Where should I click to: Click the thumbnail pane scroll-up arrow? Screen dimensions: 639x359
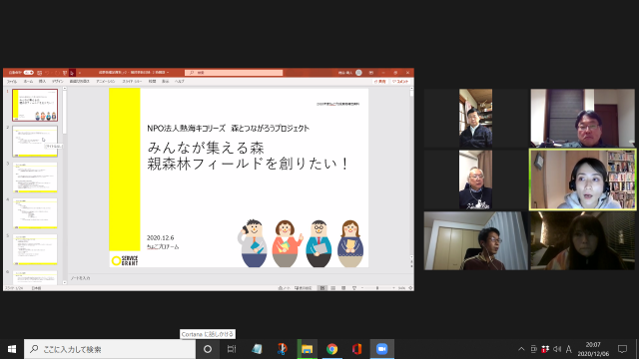(64, 89)
